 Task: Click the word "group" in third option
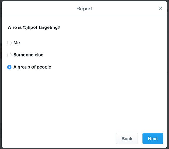coord(24,67)
